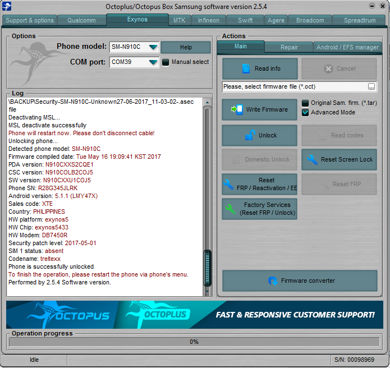Click the Cancel X icon
The image size is (390, 368).
coord(328,68)
